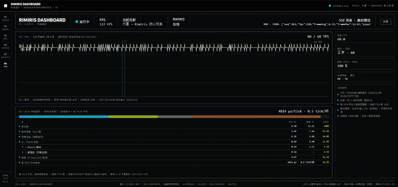Click the diamond bullet beside the (tick 相) row
This screenshot has width=398, height=187.
(20, 132)
